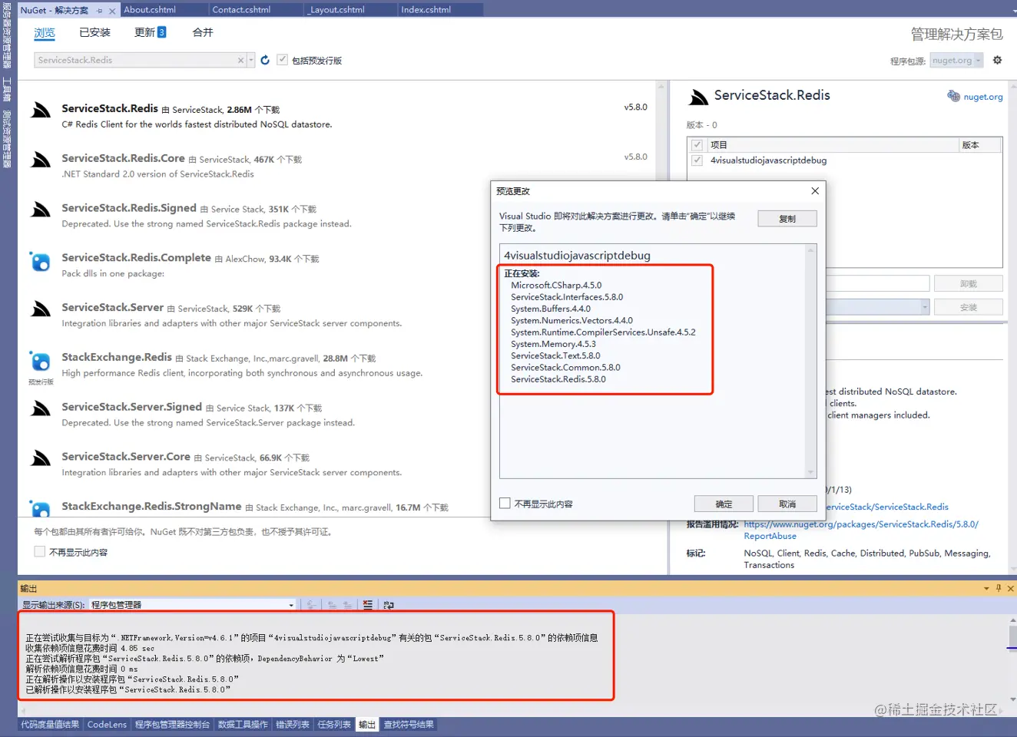Viewport: 1017px width, 737px height.
Task: Clear the ServiceStack.Redis search text
Action: coord(240,60)
